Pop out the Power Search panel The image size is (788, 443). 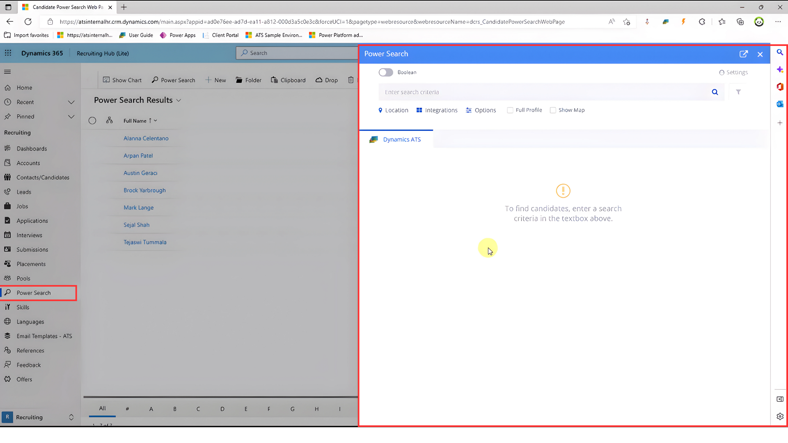(x=744, y=54)
